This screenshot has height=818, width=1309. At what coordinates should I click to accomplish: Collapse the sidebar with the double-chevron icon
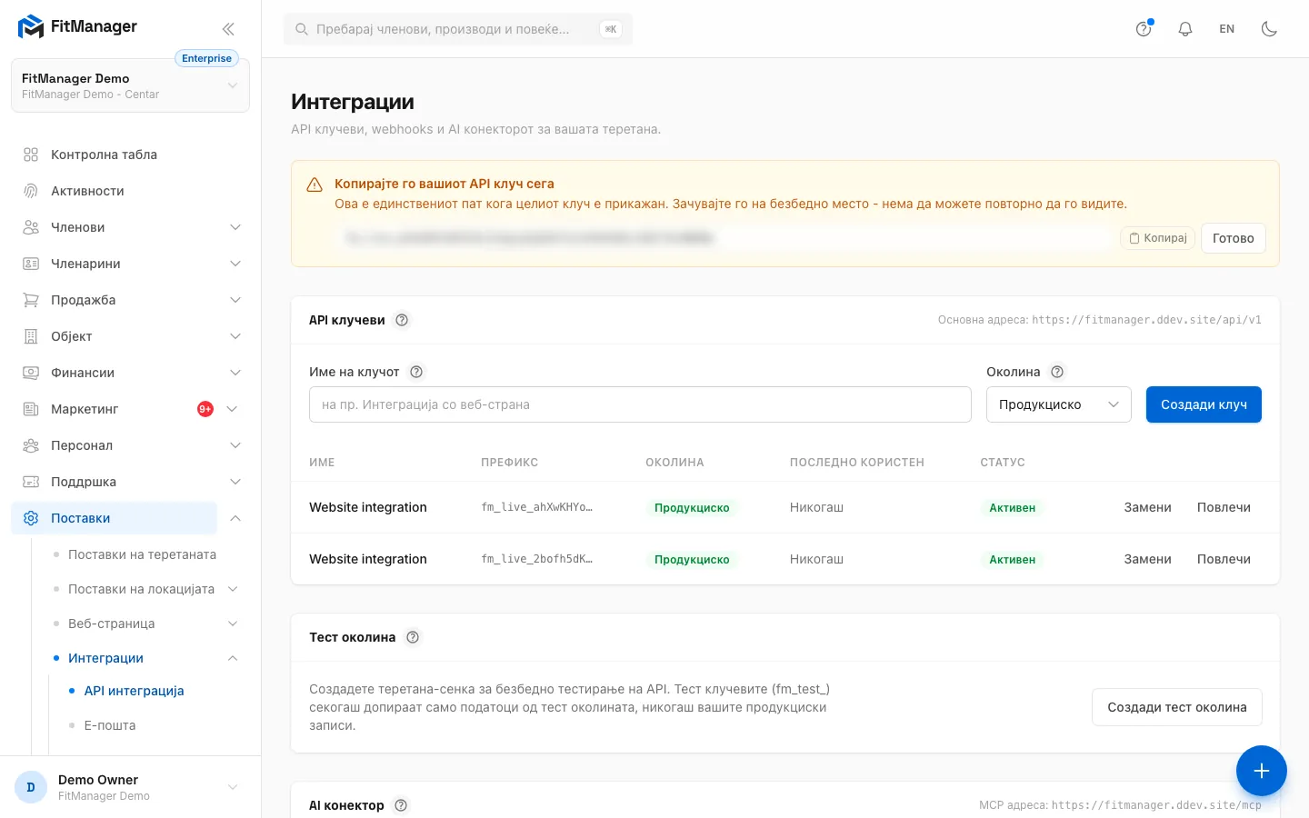point(228,28)
